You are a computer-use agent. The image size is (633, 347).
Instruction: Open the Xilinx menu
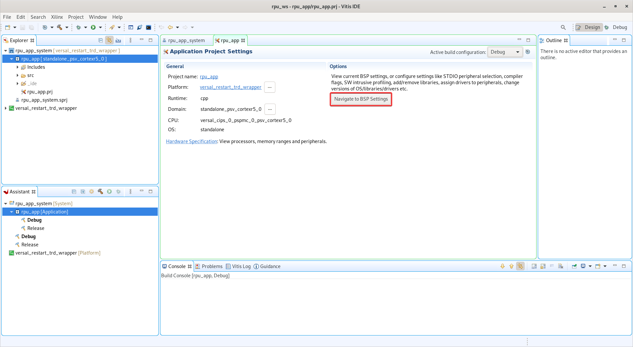click(57, 17)
